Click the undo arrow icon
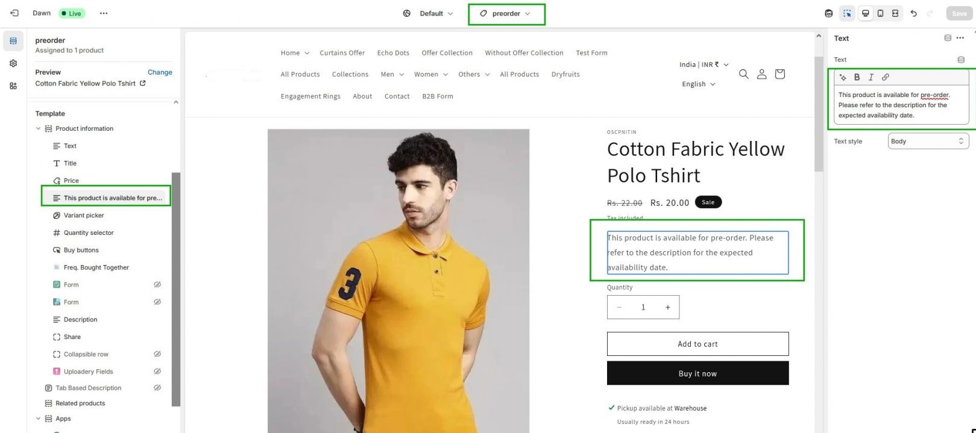This screenshot has width=976, height=433. (x=913, y=13)
